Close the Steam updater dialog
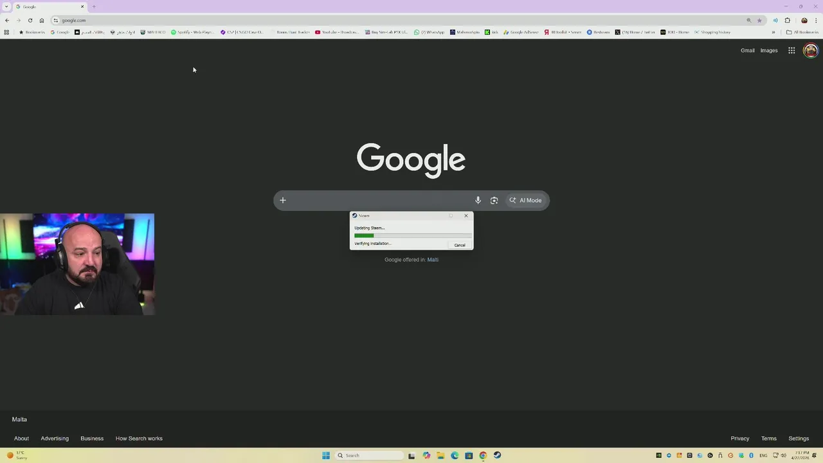 (466, 215)
